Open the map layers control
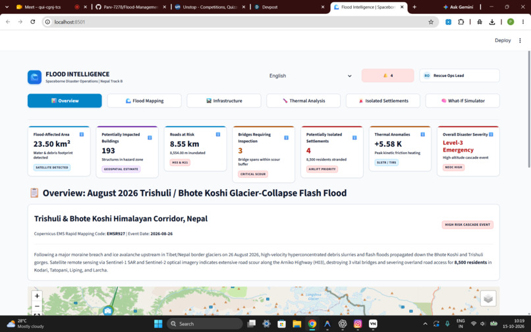The height and width of the screenshot is (332, 531). pos(488,298)
